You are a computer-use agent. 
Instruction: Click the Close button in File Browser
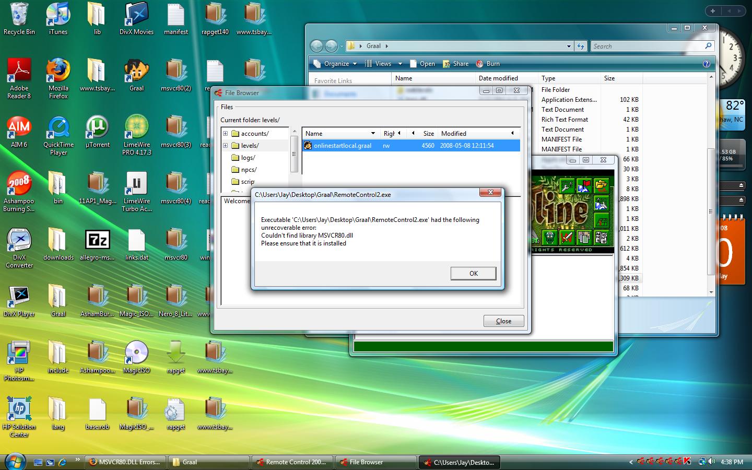(503, 321)
